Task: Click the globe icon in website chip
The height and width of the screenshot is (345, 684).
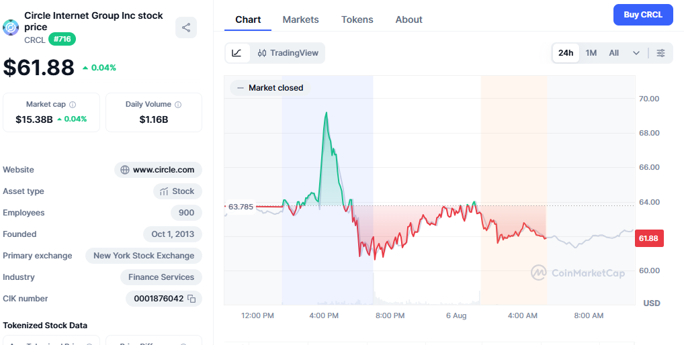Action: coord(125,170)
